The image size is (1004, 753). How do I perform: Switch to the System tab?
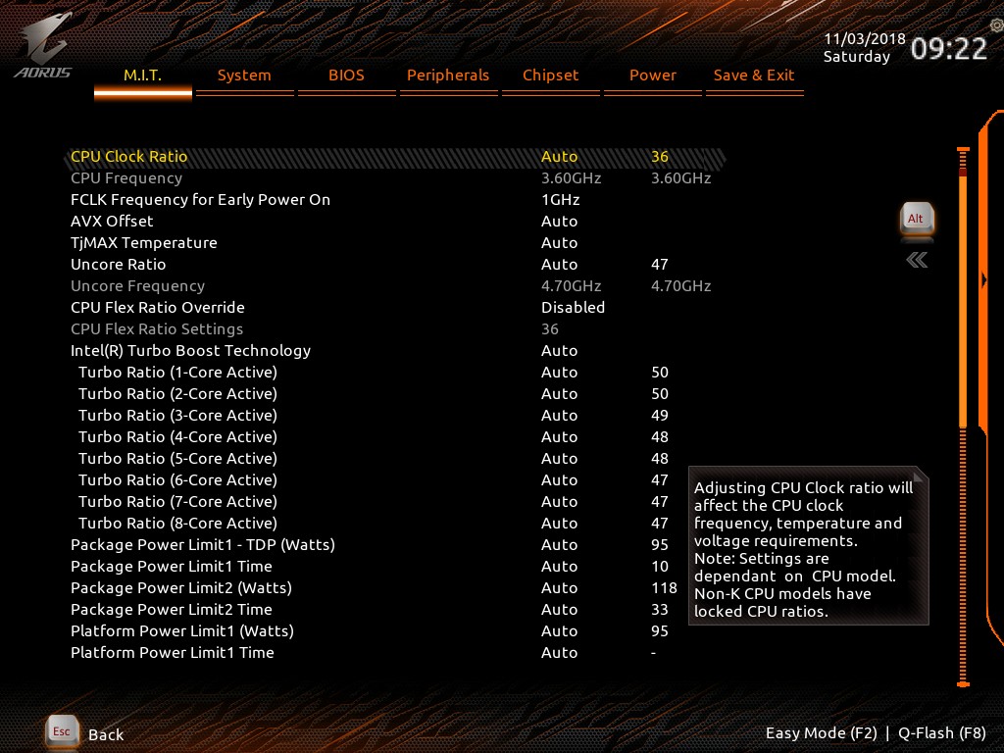pos(244,75)
